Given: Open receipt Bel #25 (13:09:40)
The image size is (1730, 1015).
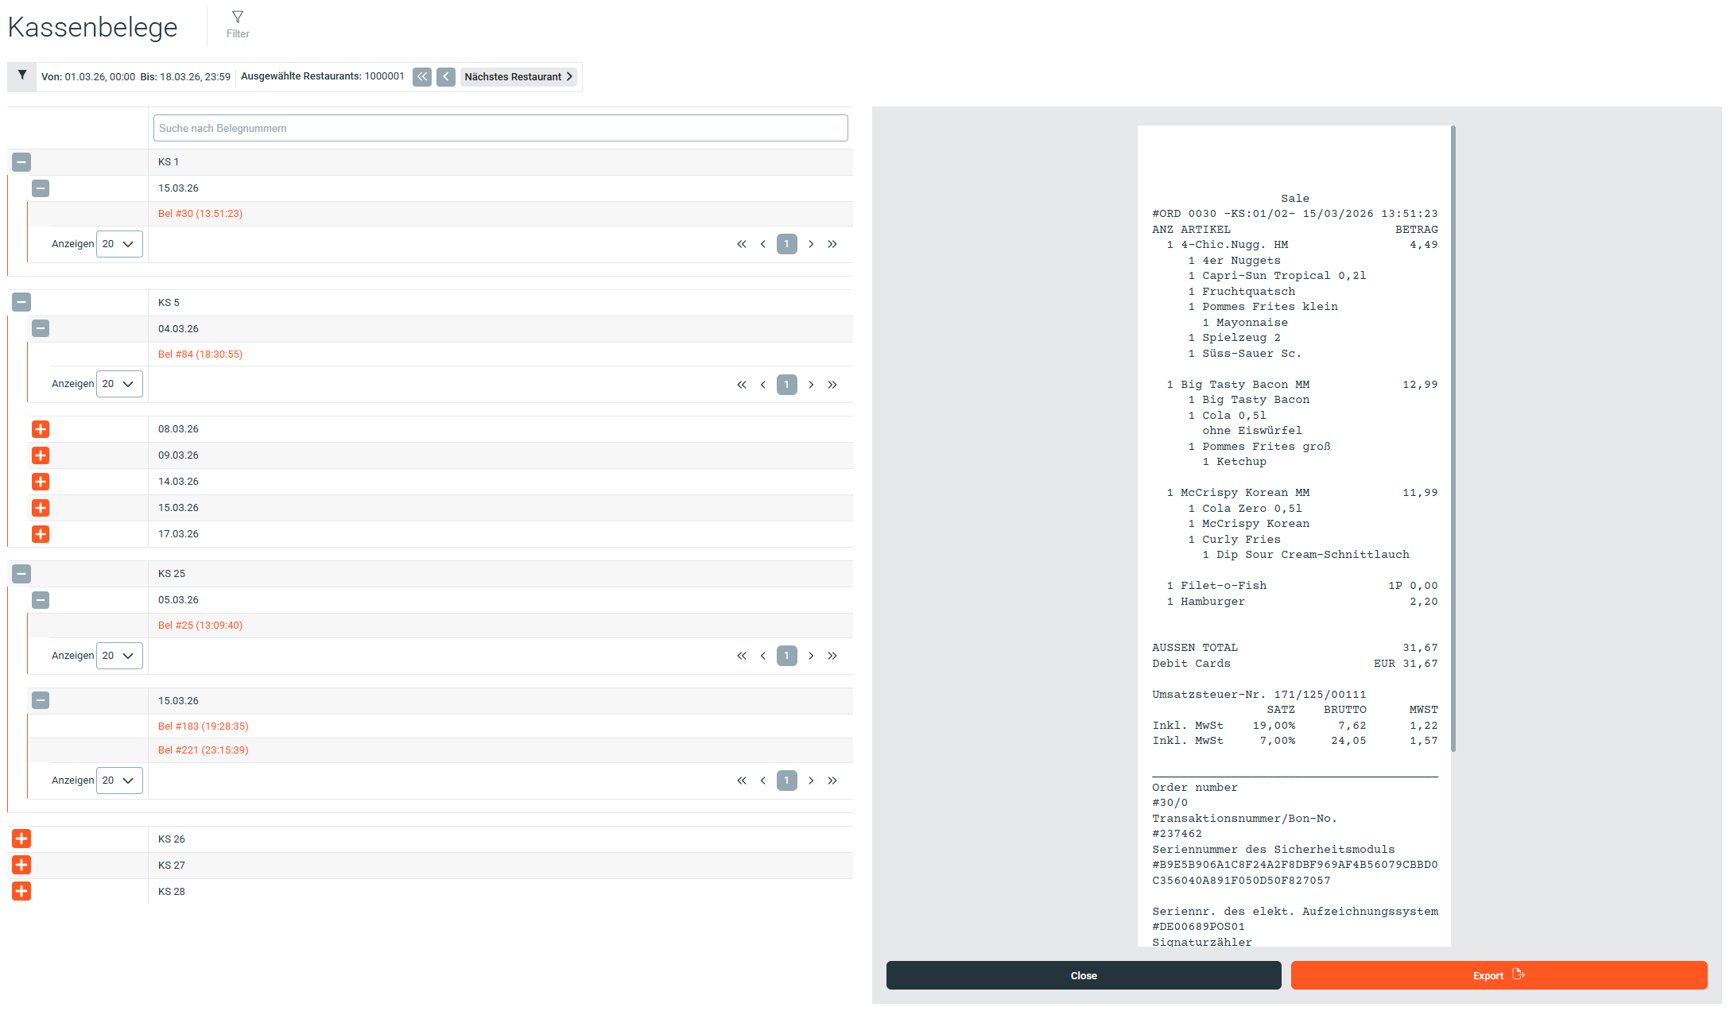Looking at the screenshot, I should point(200,626).
